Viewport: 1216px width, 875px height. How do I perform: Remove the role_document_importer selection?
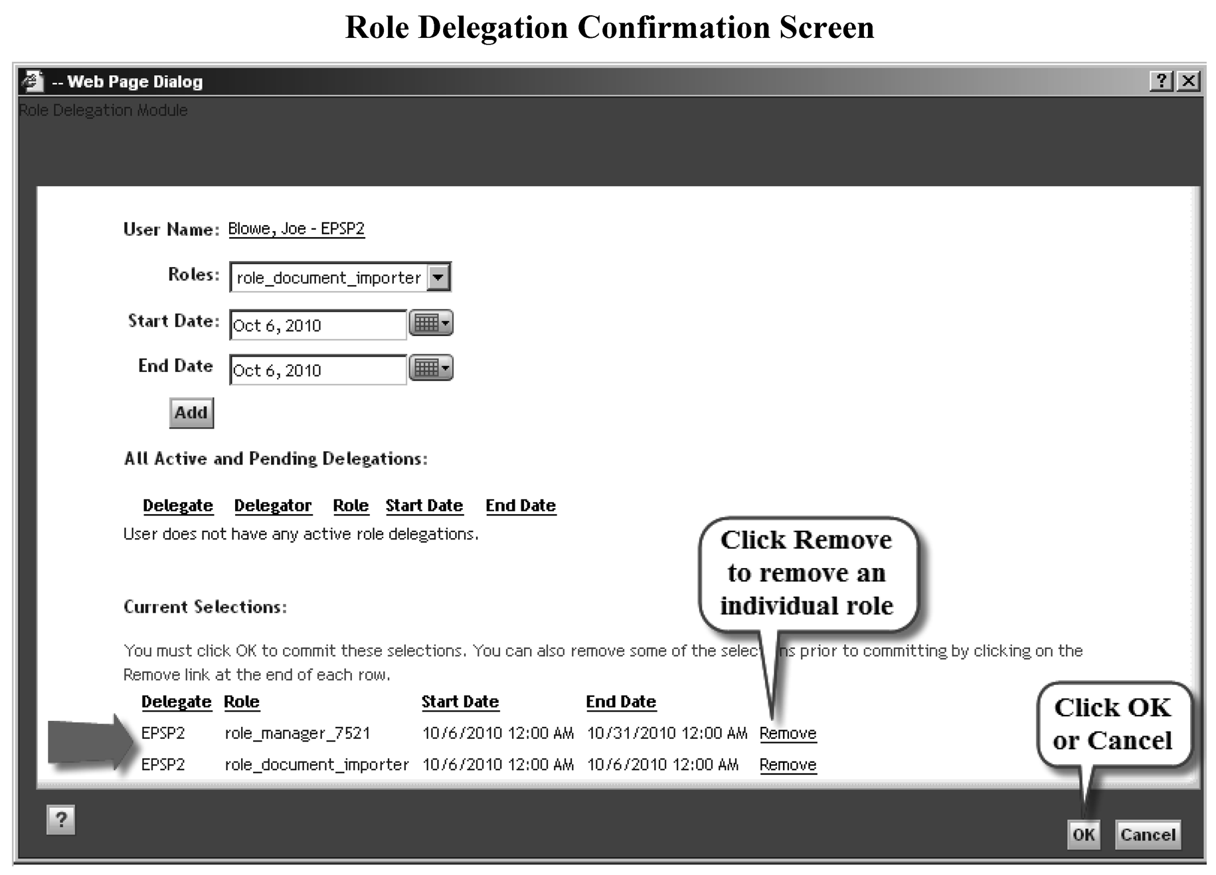(x=788, y=765)
